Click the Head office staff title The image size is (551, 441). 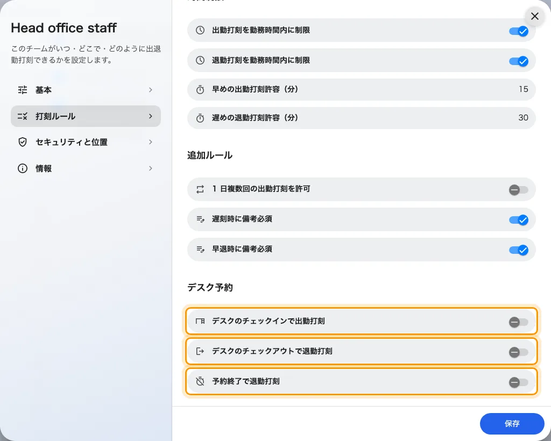(x=63, y=28)
